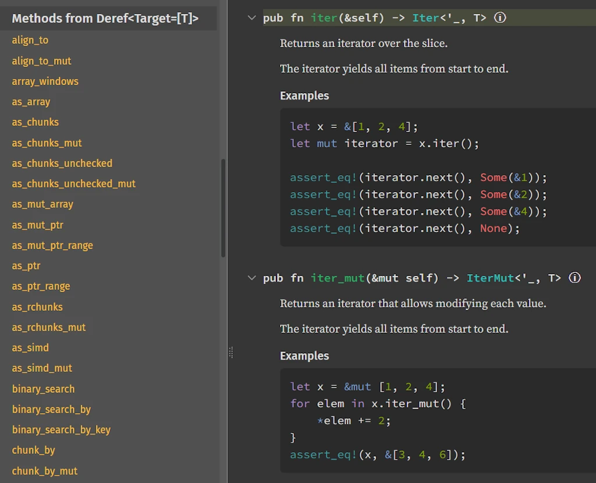
Task: Go to align_to in sidebar
Action: pos(30,40)
